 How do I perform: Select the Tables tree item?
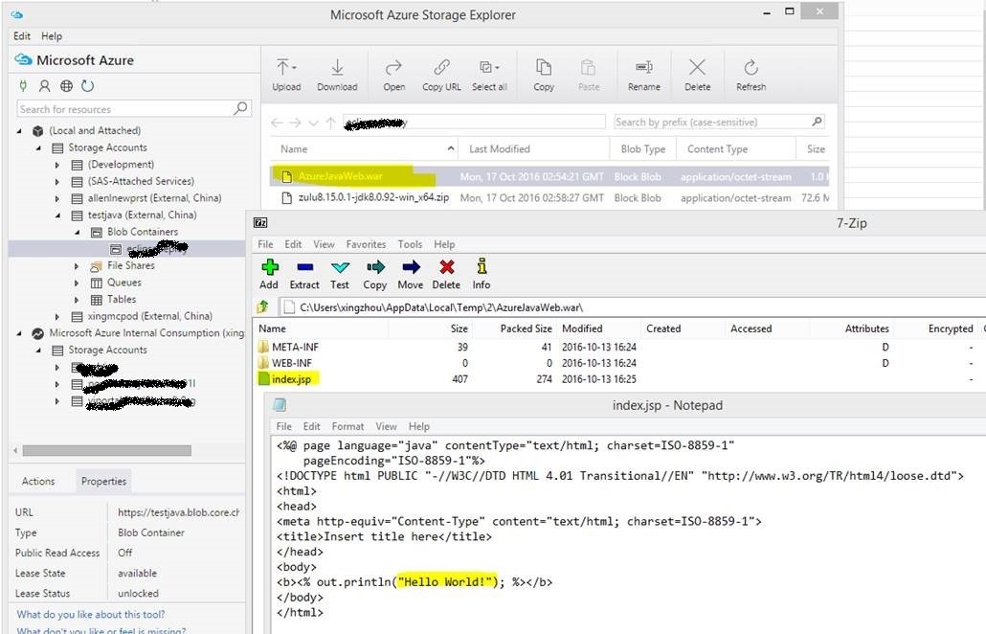(121, 300)
